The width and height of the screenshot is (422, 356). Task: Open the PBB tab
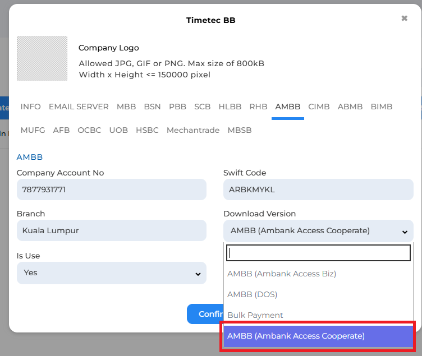click(x=178, y=107)
